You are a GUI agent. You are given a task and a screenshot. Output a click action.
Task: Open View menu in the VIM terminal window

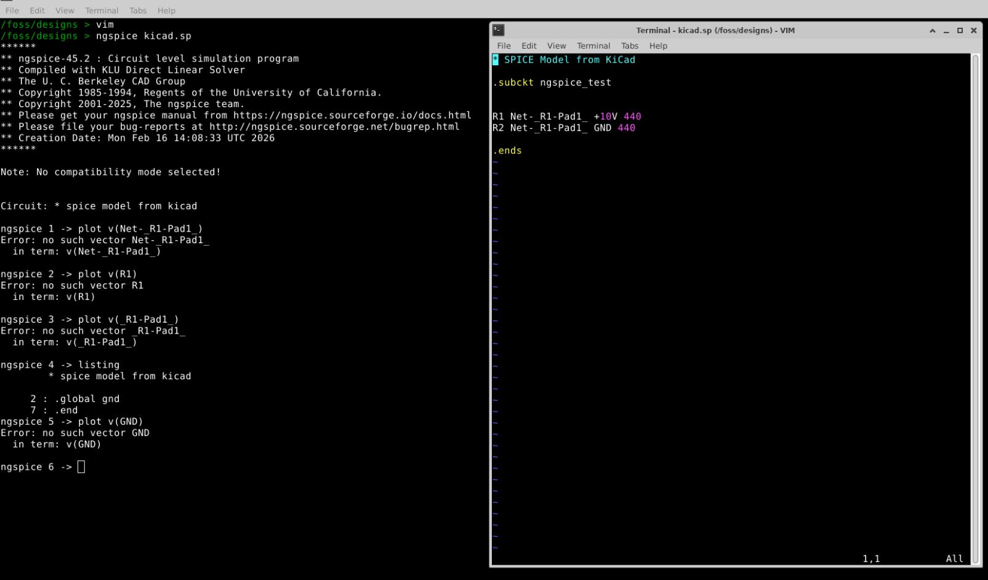556,46
